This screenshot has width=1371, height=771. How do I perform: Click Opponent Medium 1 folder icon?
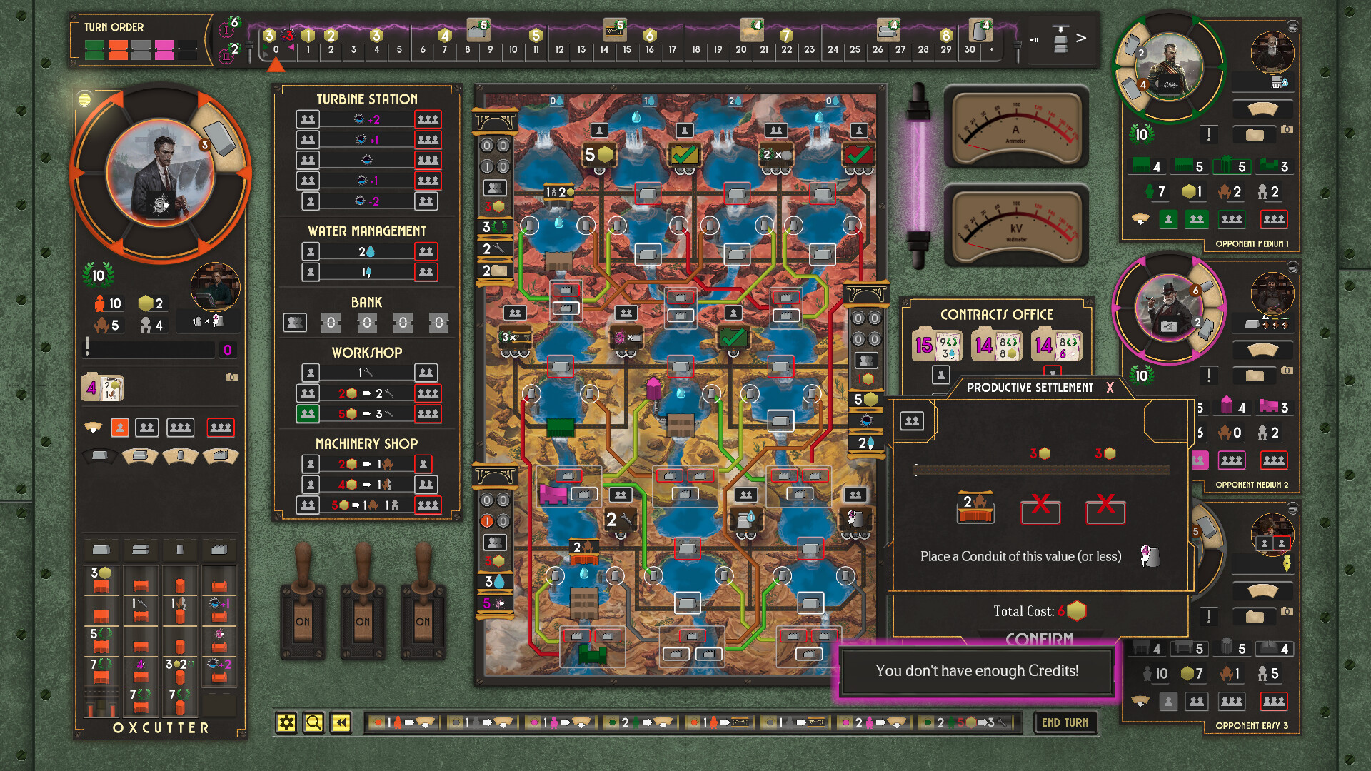coord(1255,134)
